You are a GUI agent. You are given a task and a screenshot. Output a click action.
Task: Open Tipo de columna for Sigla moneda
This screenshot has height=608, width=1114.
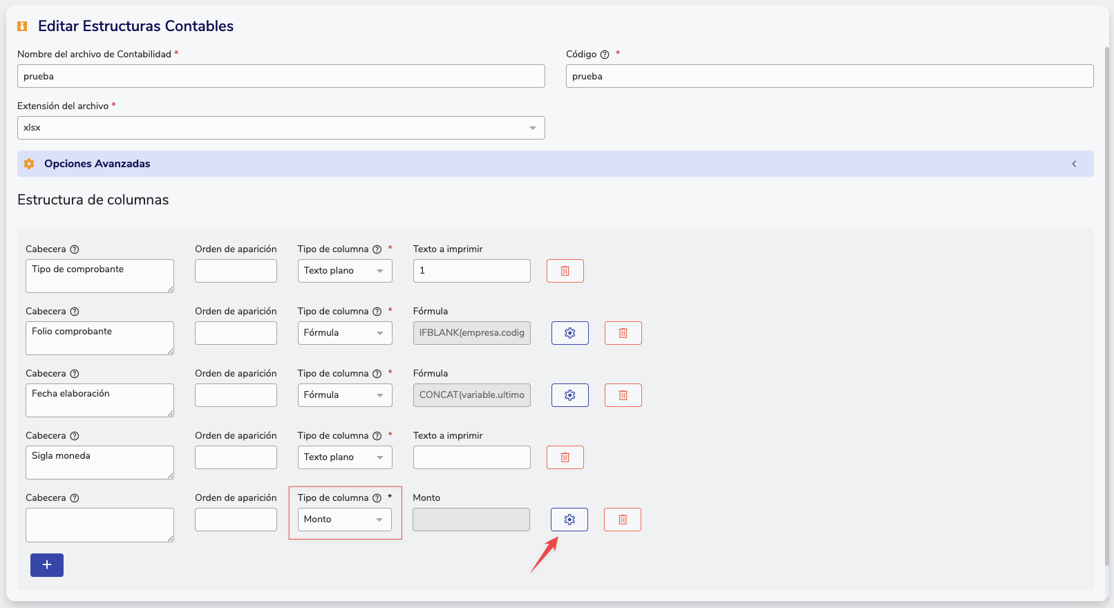(x=344, y=457)
